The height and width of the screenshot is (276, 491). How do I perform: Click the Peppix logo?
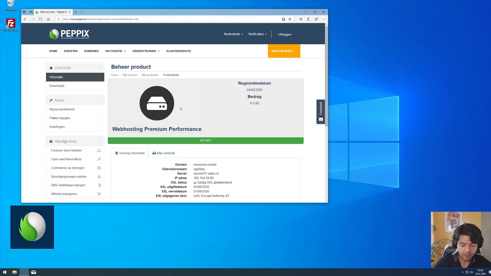click(69, 34)
